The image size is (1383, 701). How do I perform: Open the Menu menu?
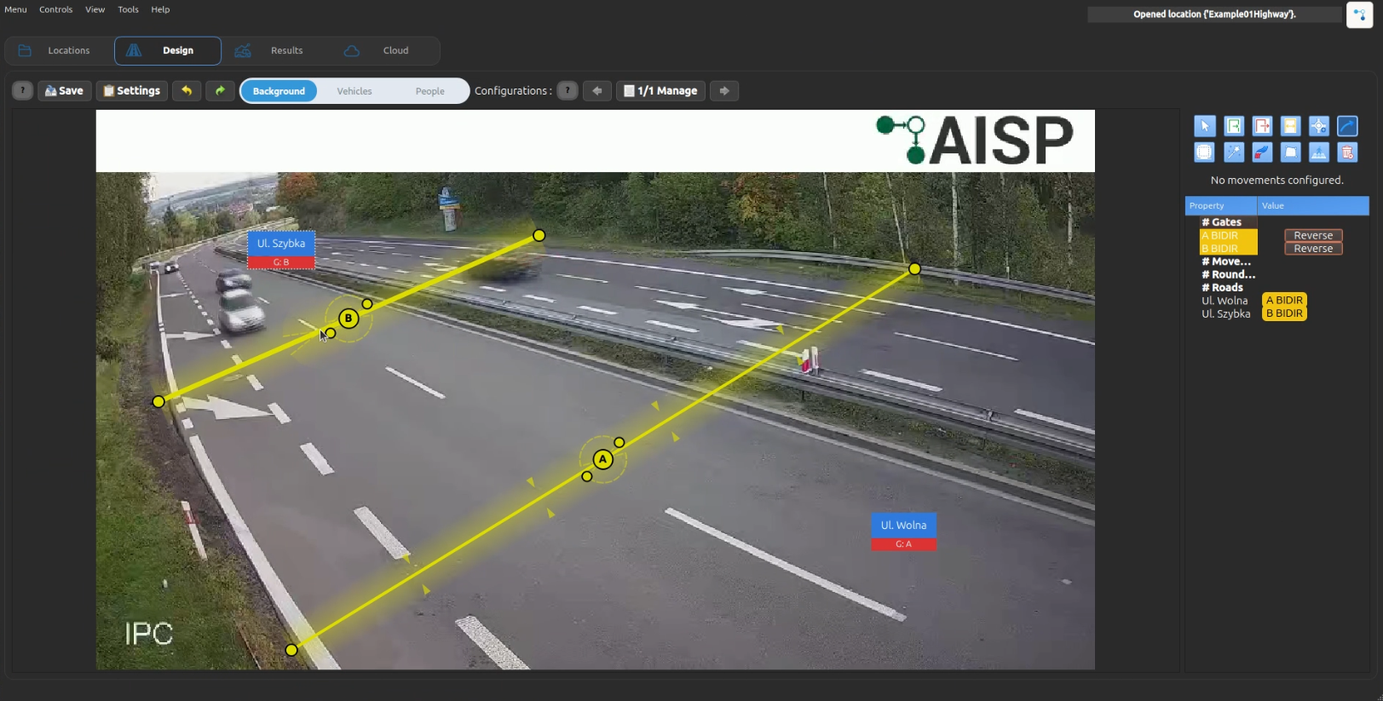click(x=15, y=9)
